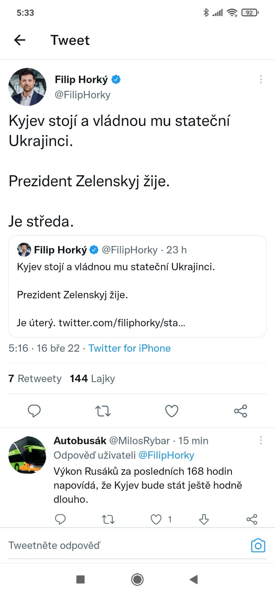Open Filip Horký's profile picture
The image size is (275, 596).
[x=28, y=87]
